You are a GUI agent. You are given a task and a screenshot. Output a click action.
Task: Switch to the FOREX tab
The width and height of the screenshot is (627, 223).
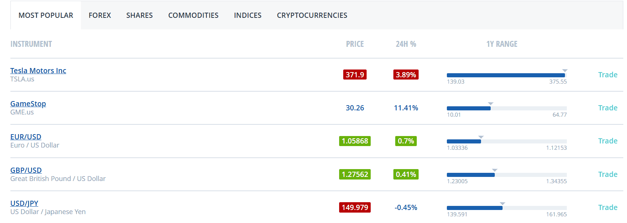100,15
